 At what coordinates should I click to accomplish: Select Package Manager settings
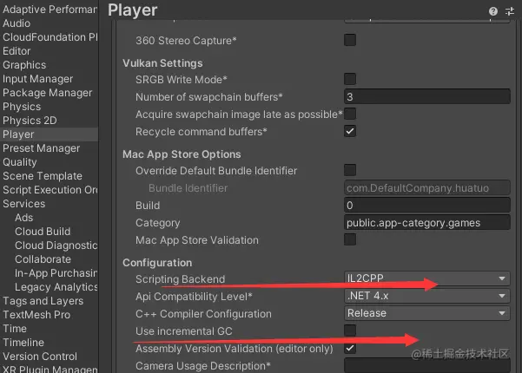pyautogui.click(x=50, y=93)
